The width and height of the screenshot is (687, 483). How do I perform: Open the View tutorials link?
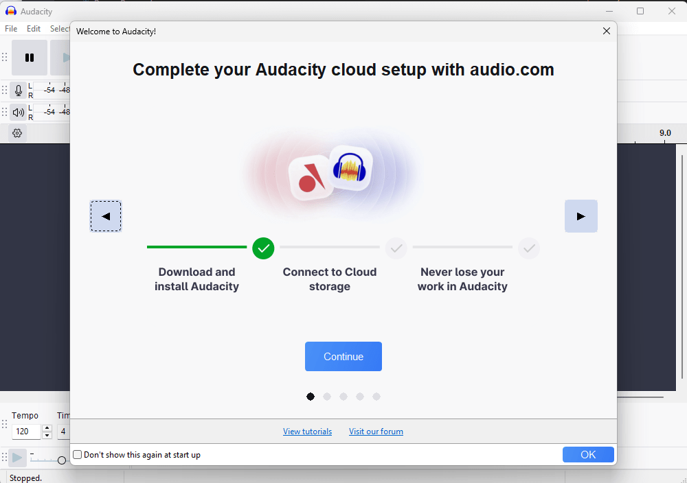307,432
